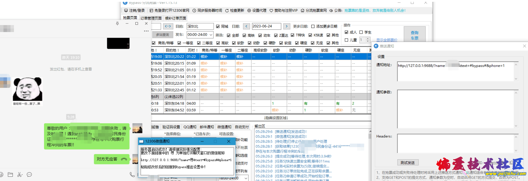Go to the previous date arrow
Viewport: 528px width, 181px height.
(x=246, y=26)
